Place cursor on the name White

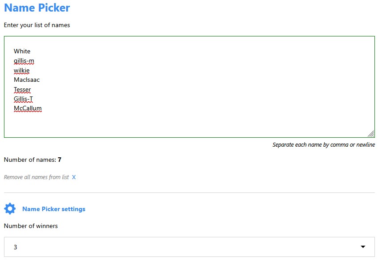[x=22, y=51]
